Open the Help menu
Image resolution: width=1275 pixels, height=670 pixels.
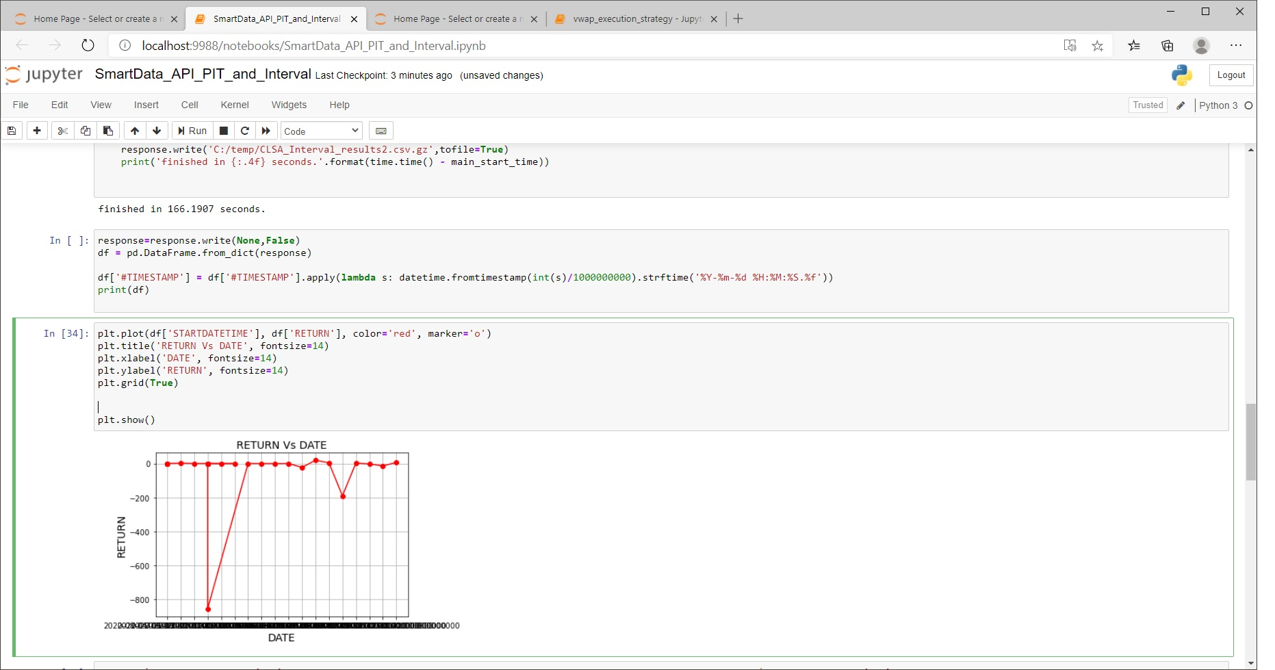point(339,105)
